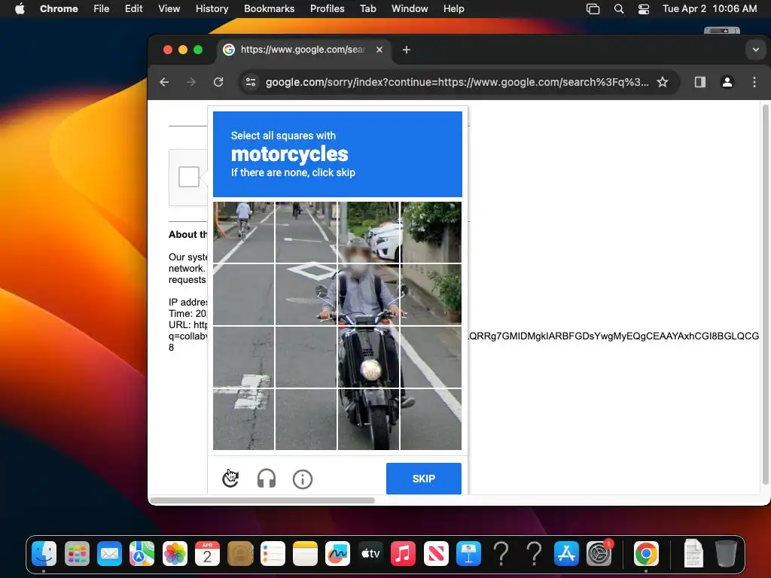Open Spotlight search in the menu bar
Viewport: 771px width, 578px height.
coord(619,9)
